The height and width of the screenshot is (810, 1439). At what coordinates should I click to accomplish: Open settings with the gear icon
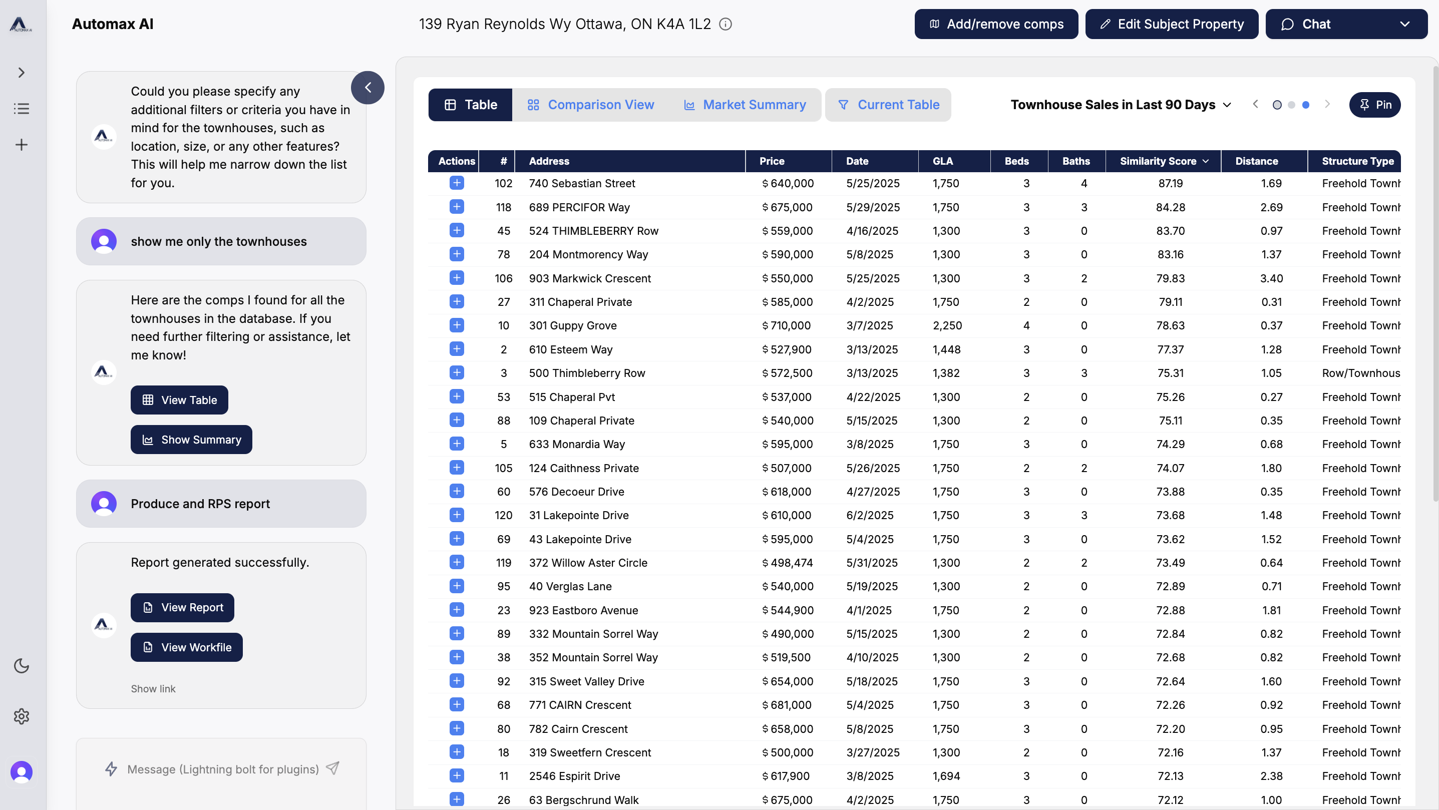click(21, 716)
